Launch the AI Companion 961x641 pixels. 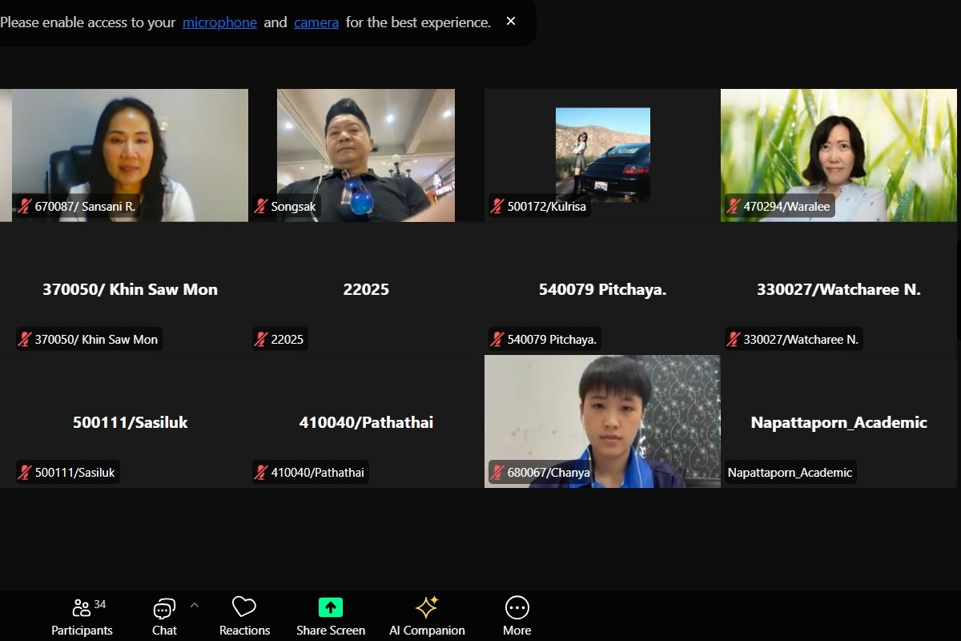pos(427,616)
